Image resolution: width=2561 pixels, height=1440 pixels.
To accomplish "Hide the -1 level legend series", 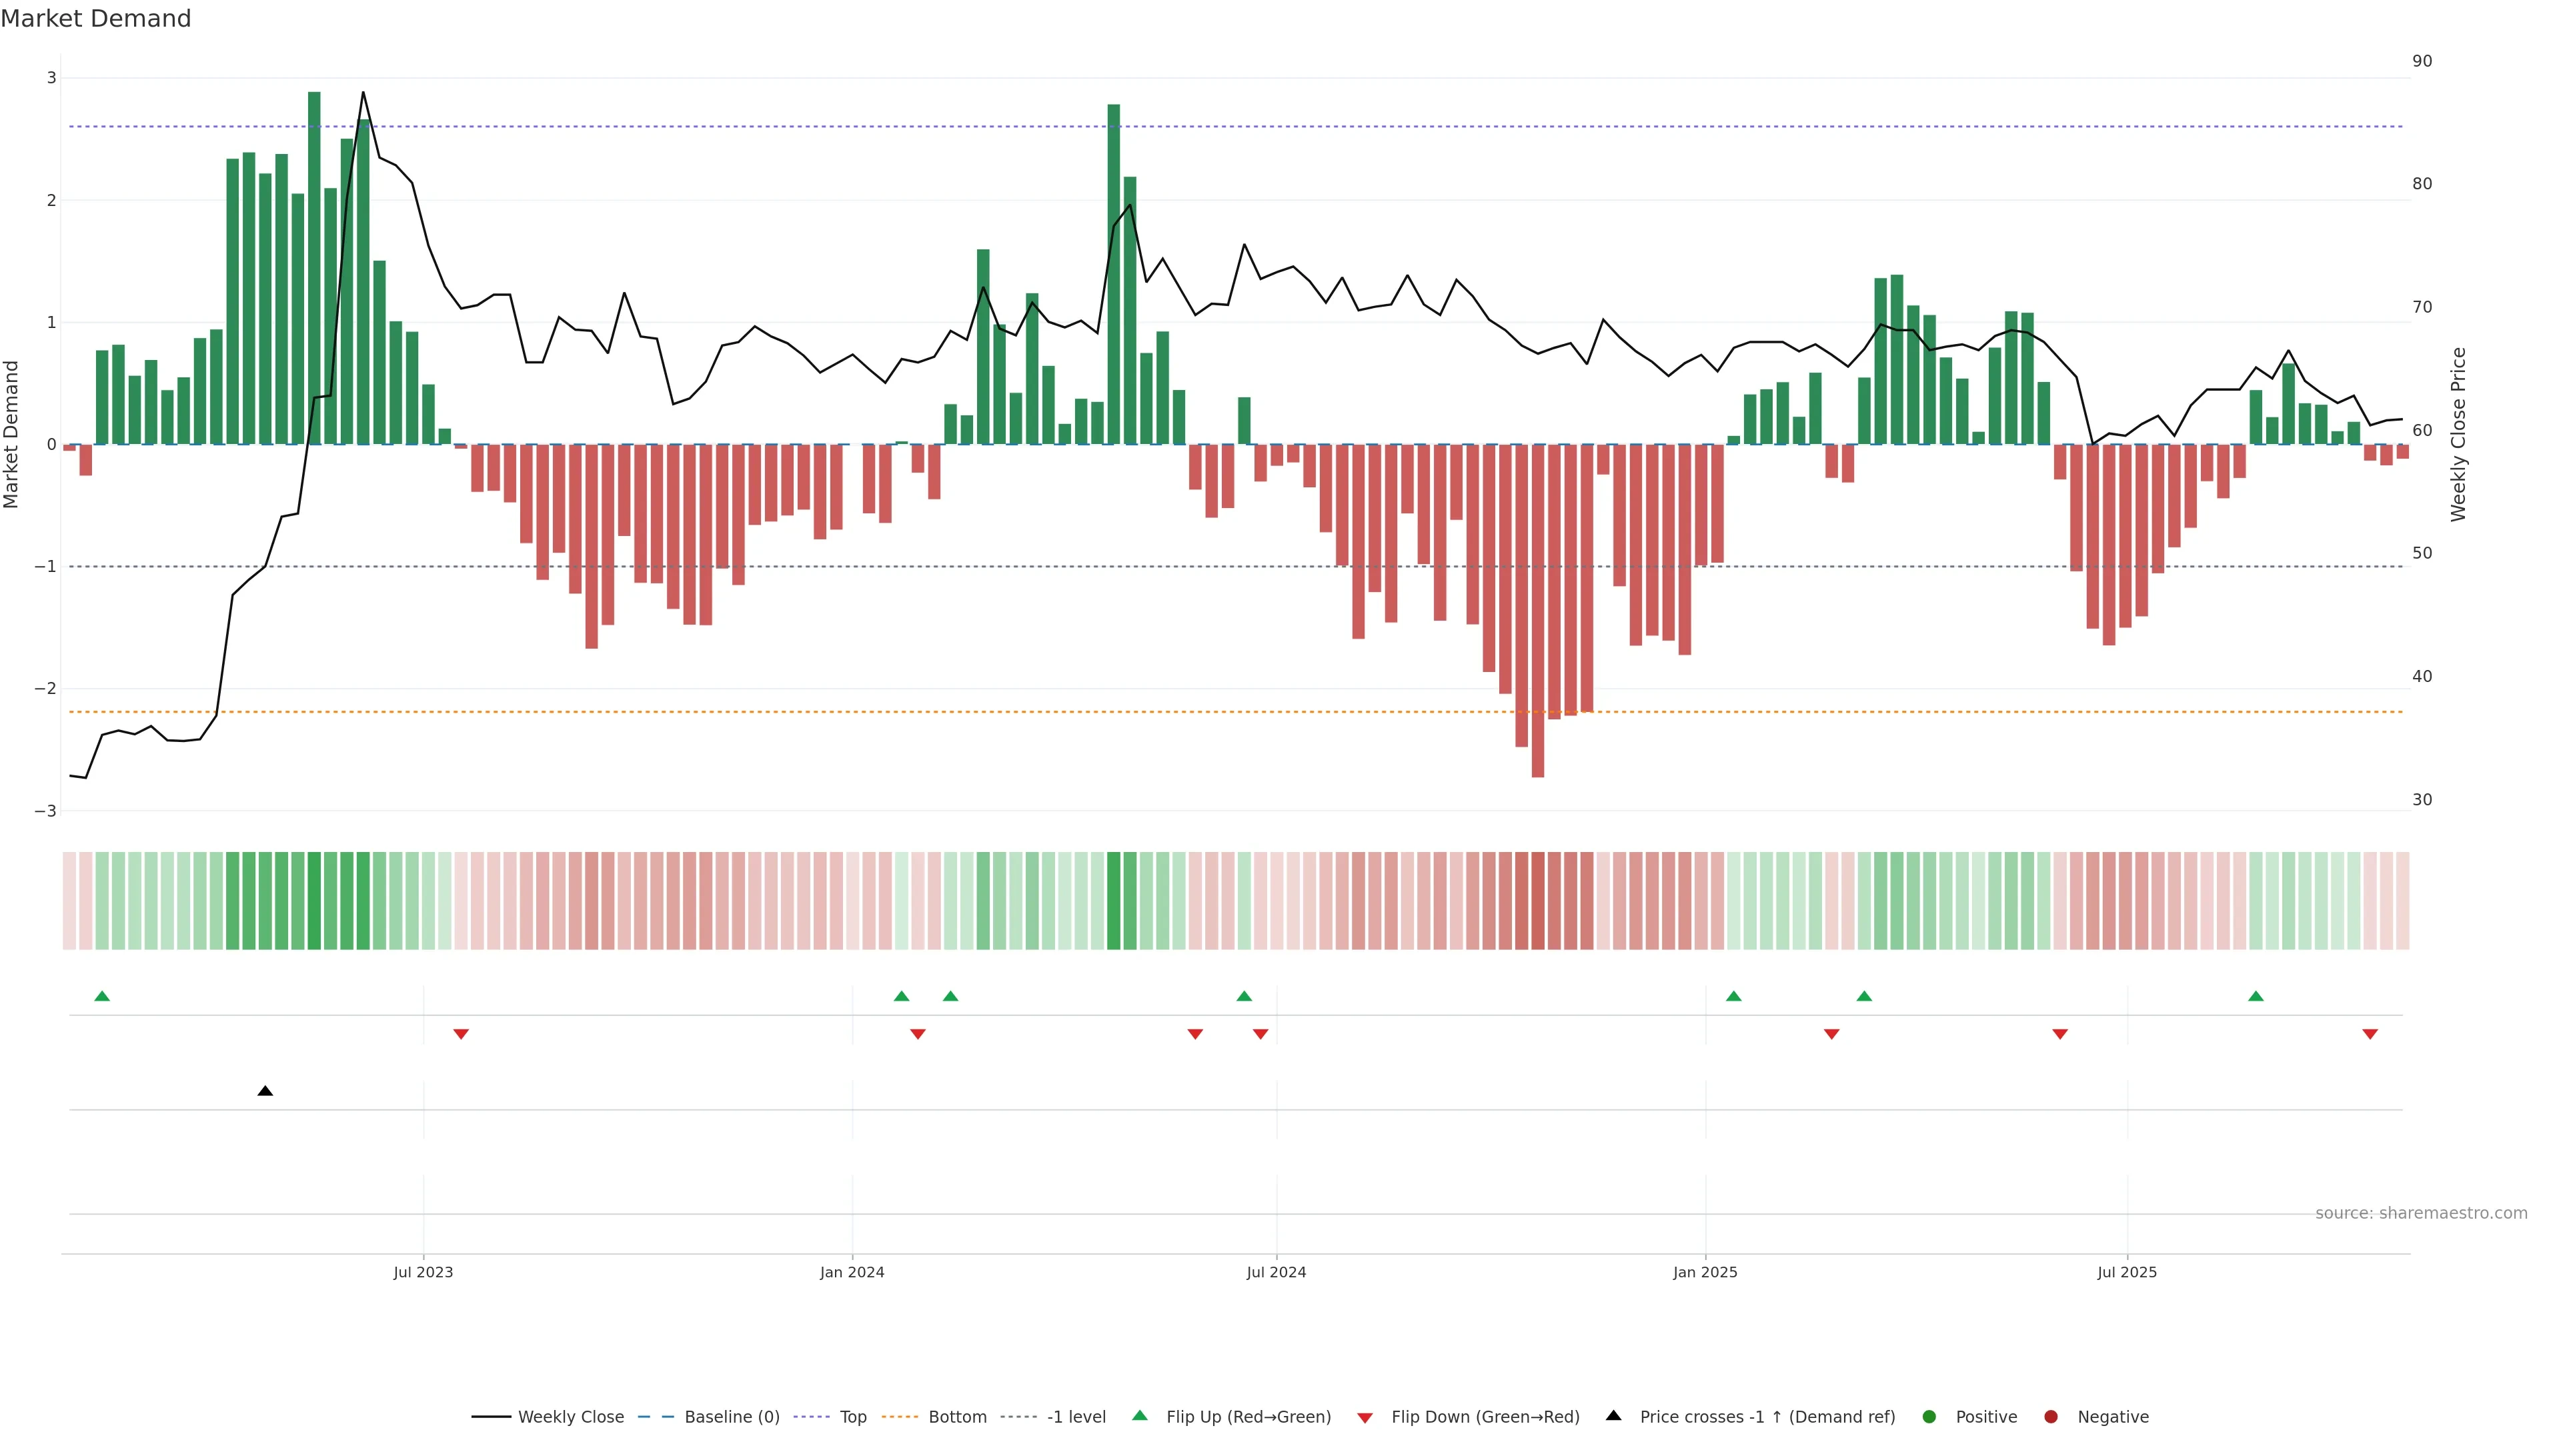I will (x=1076, y=1417).
